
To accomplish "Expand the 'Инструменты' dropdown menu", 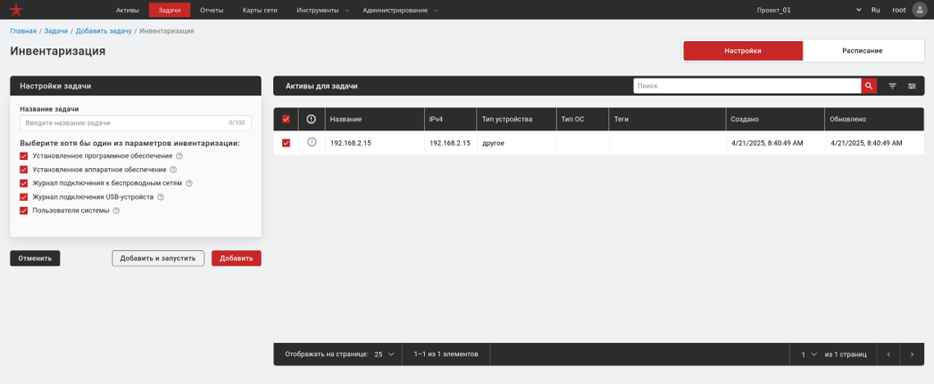I will 322,10.
